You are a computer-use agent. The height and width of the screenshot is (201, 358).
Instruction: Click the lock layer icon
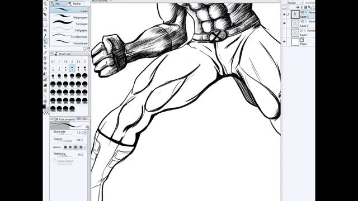pos(305,7)
